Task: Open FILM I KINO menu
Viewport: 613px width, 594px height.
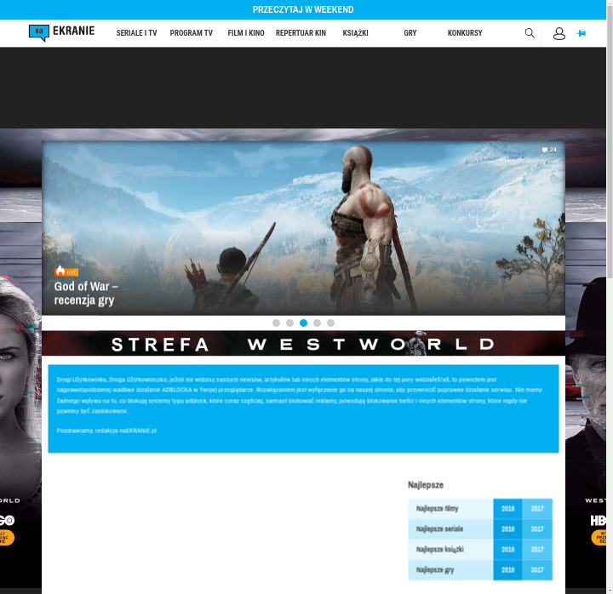Action: point(246,33)
